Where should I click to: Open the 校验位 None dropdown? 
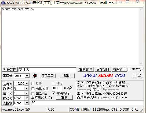pos(27,98)
